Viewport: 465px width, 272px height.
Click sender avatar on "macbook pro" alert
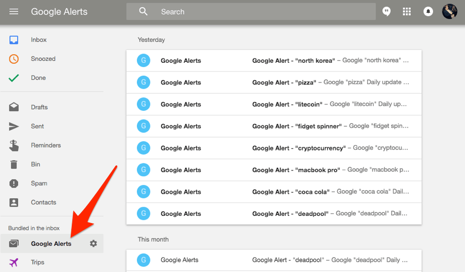tap(144, 169)
